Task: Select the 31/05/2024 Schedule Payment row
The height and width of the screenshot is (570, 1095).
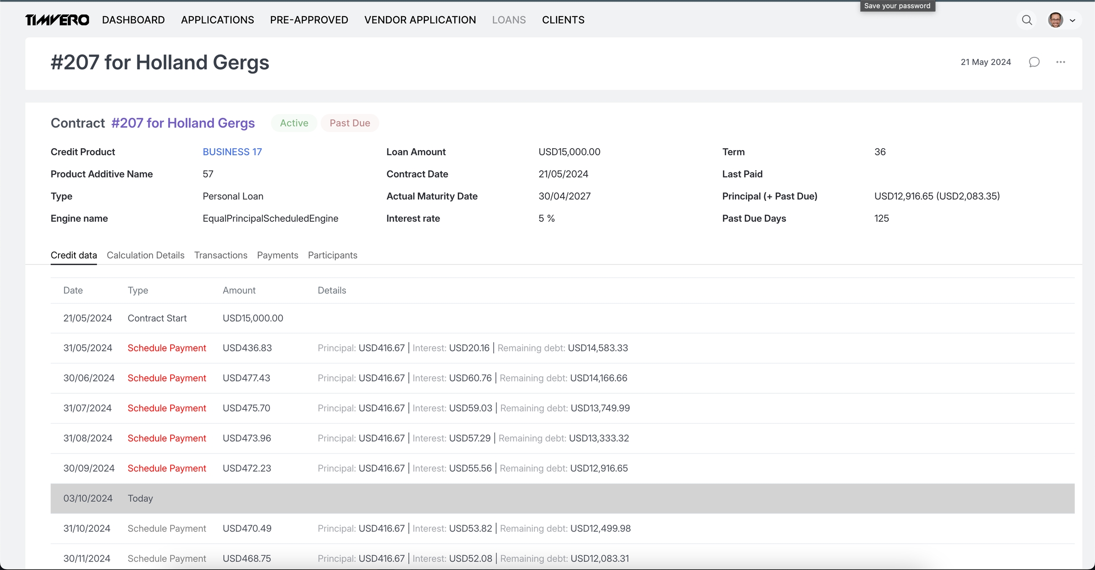Action: [x=166, y=348]
